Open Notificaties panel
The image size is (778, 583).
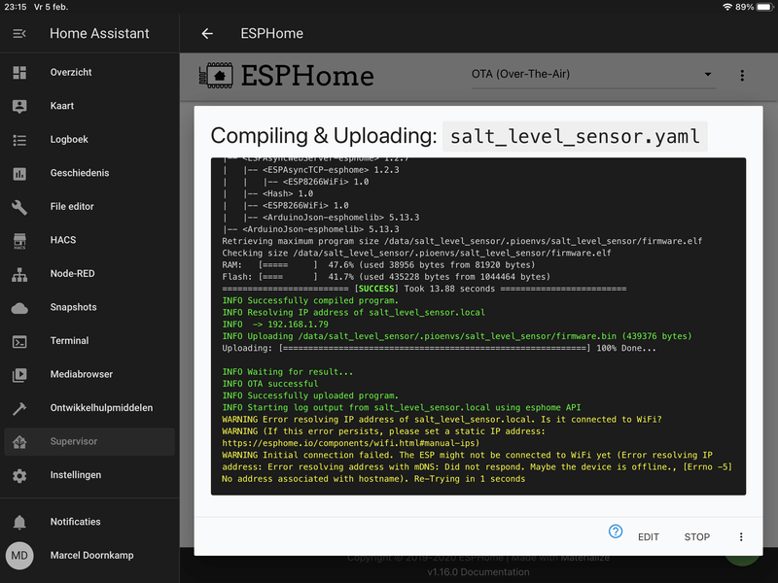[x=89, y=522]
